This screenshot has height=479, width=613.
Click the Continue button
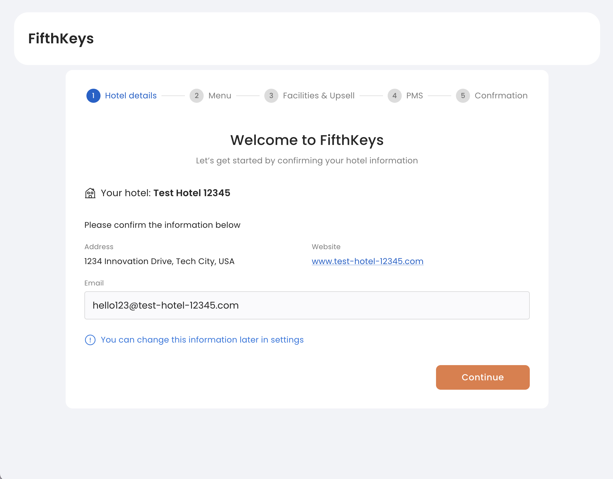[483, 377]
